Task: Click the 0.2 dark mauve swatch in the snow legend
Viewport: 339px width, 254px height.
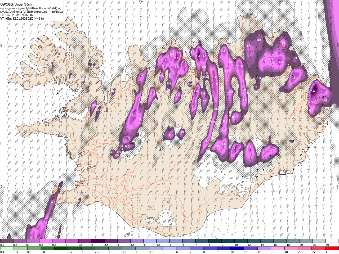Action: click(7, 241)
